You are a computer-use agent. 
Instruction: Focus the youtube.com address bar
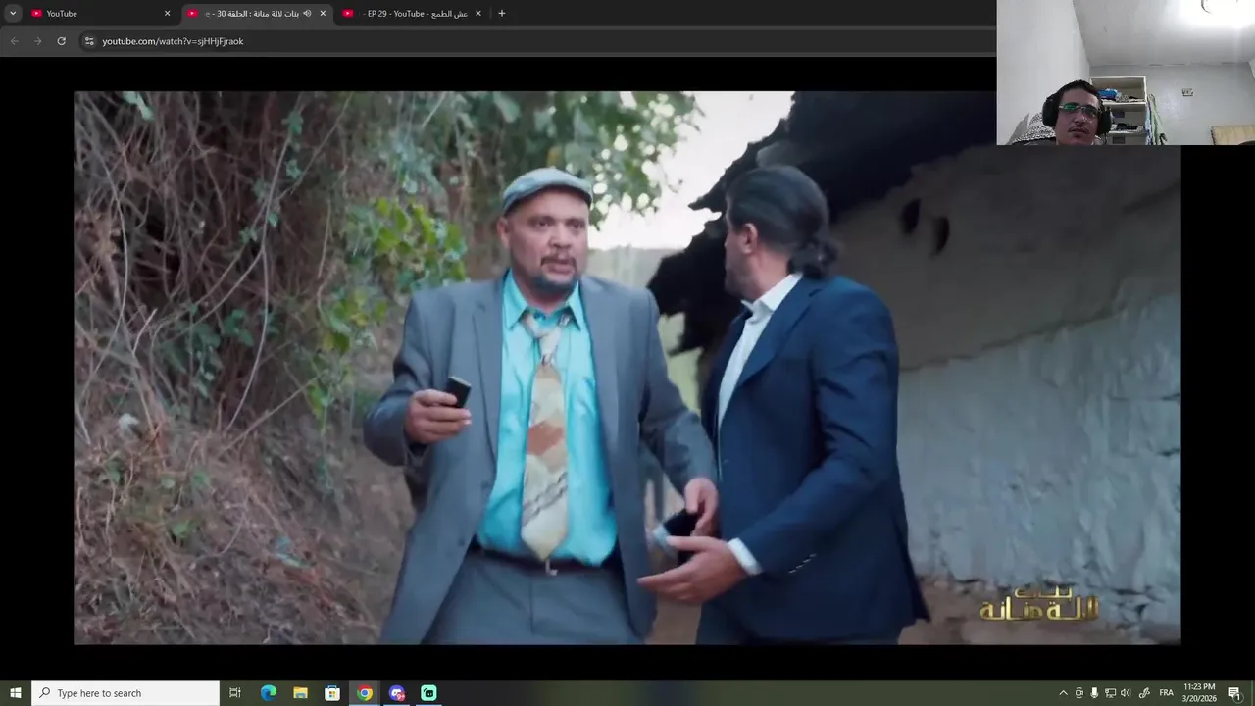pyautogui.click(x=539, y=41)
